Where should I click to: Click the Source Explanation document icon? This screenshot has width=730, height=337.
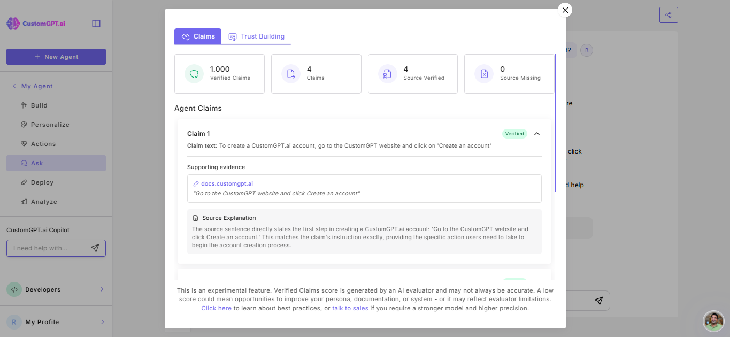click(x=196, y=218)
